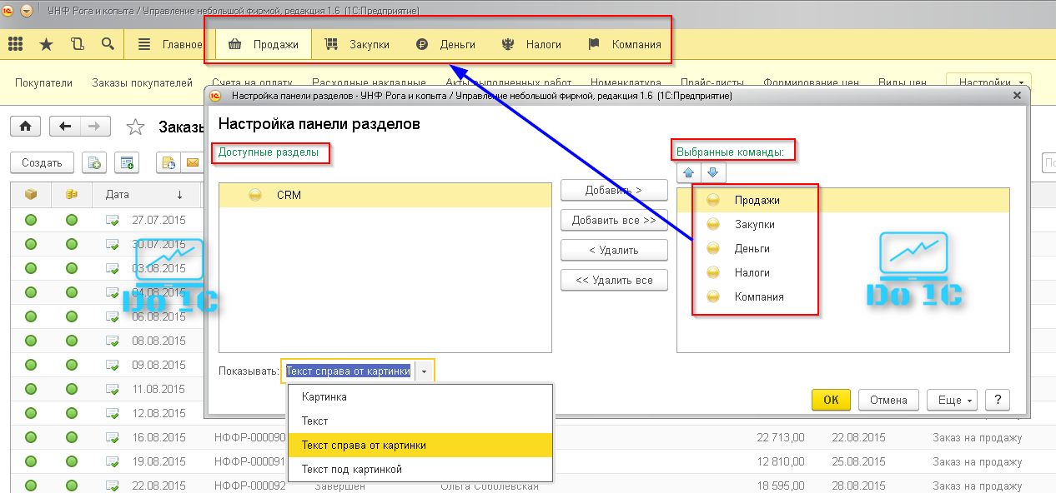Viewport: 1056px width, 493px height.
Task: Click the help question mark button
Action: tap(998, 400)
